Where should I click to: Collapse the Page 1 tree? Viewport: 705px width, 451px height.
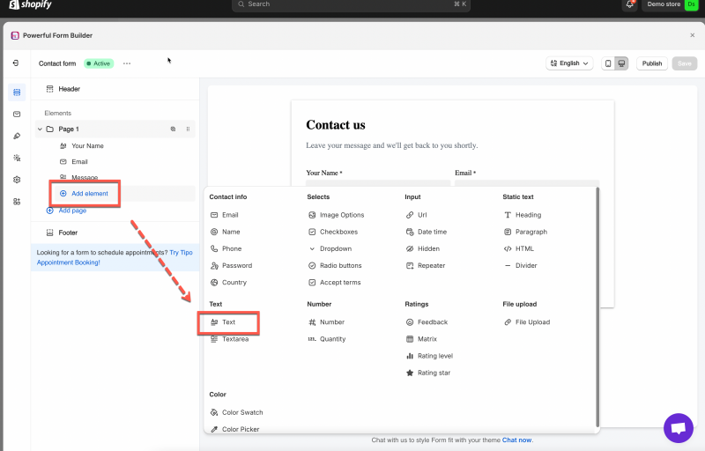coord(40,129)
